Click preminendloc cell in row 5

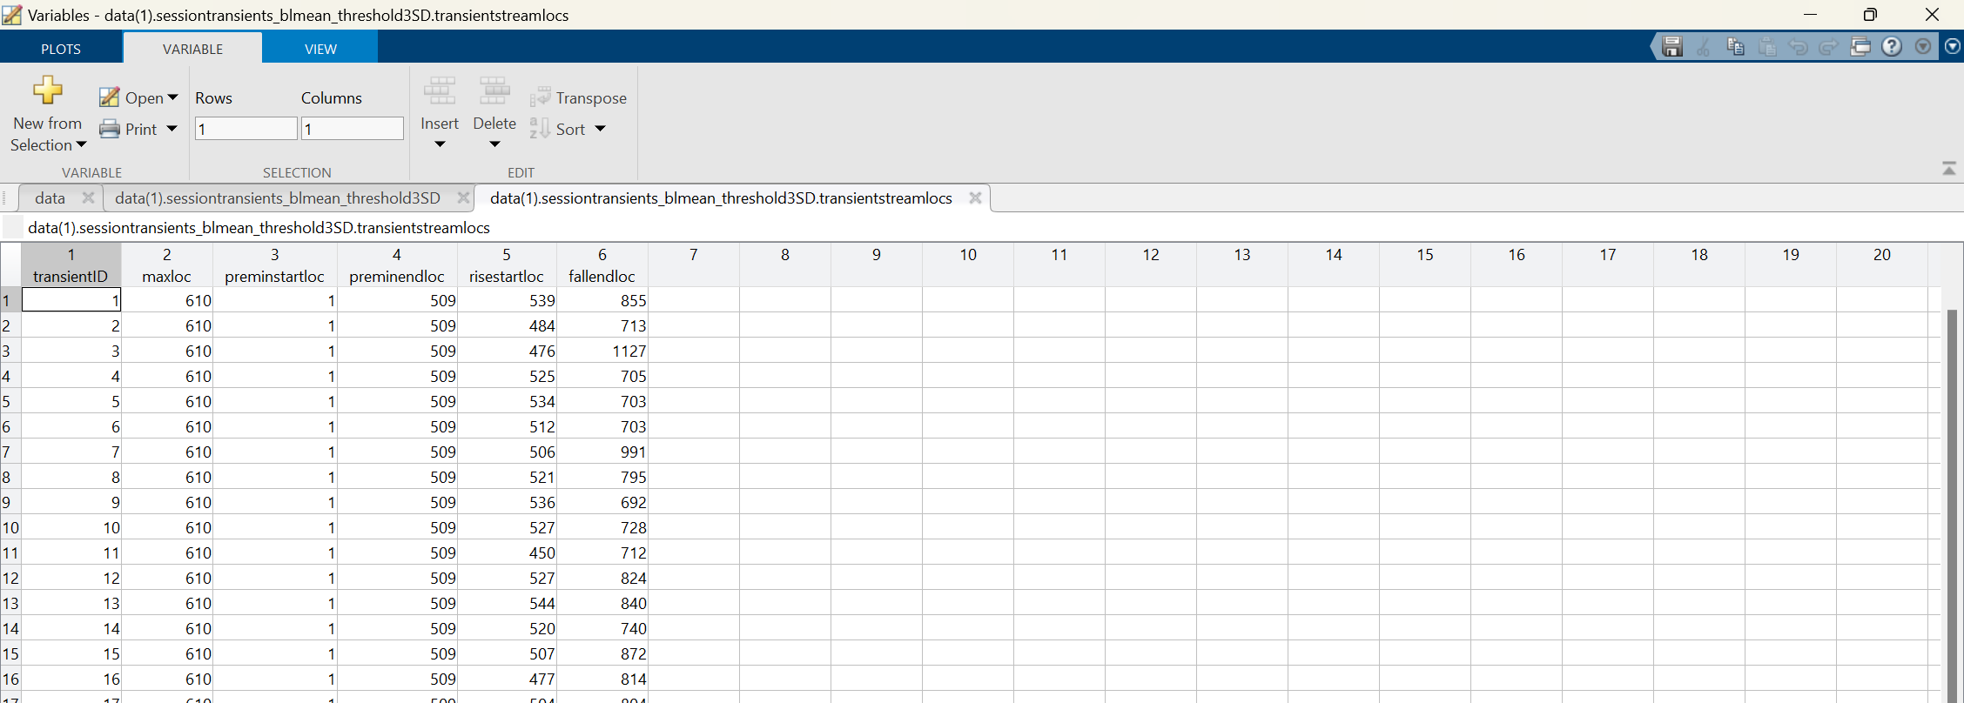click(397, 401)
